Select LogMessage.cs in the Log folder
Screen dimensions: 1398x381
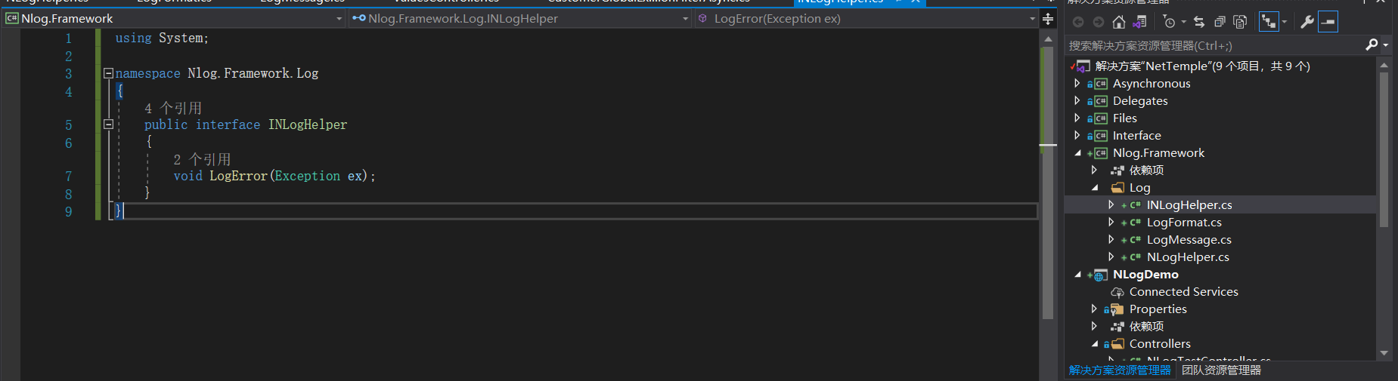[x=1189, y=240]
